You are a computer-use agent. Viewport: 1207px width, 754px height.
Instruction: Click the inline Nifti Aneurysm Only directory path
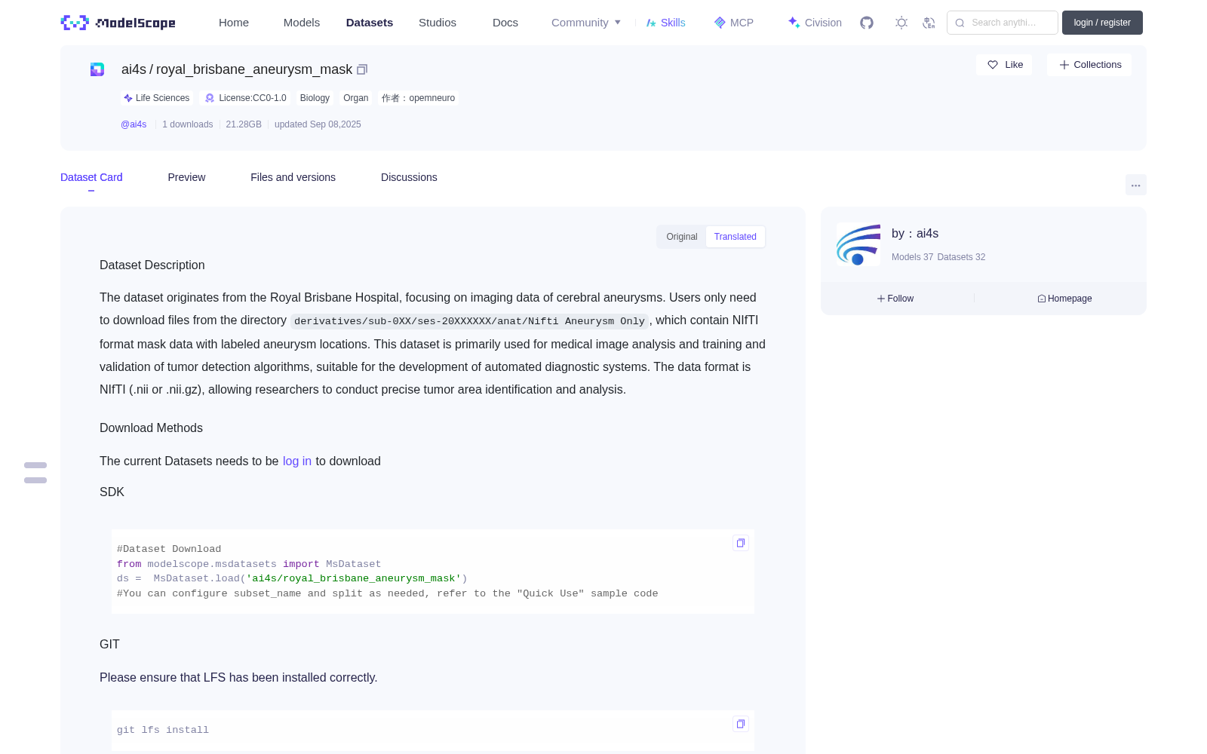(x=469, y=321)
